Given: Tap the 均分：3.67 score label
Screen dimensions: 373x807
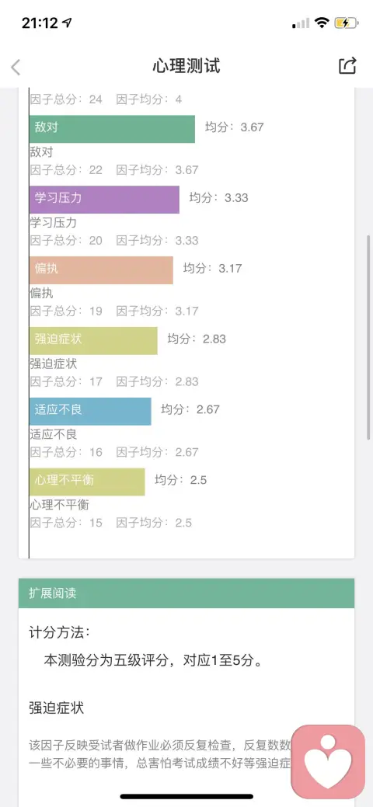Looking at the screenshot, I should [235, 127].
